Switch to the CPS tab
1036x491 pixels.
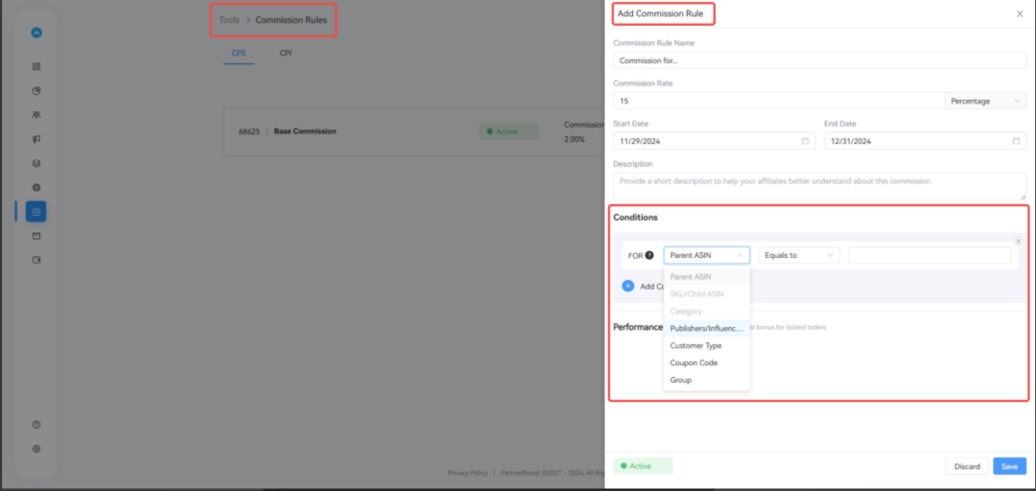click(x=239, y=53)
